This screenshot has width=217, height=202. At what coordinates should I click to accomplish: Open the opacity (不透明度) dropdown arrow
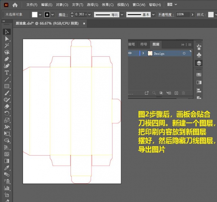click(x=193, y=14)
